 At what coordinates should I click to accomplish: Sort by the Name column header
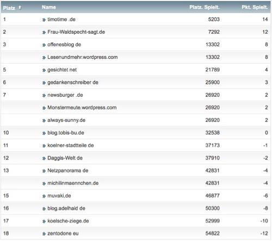pos(49,7)
